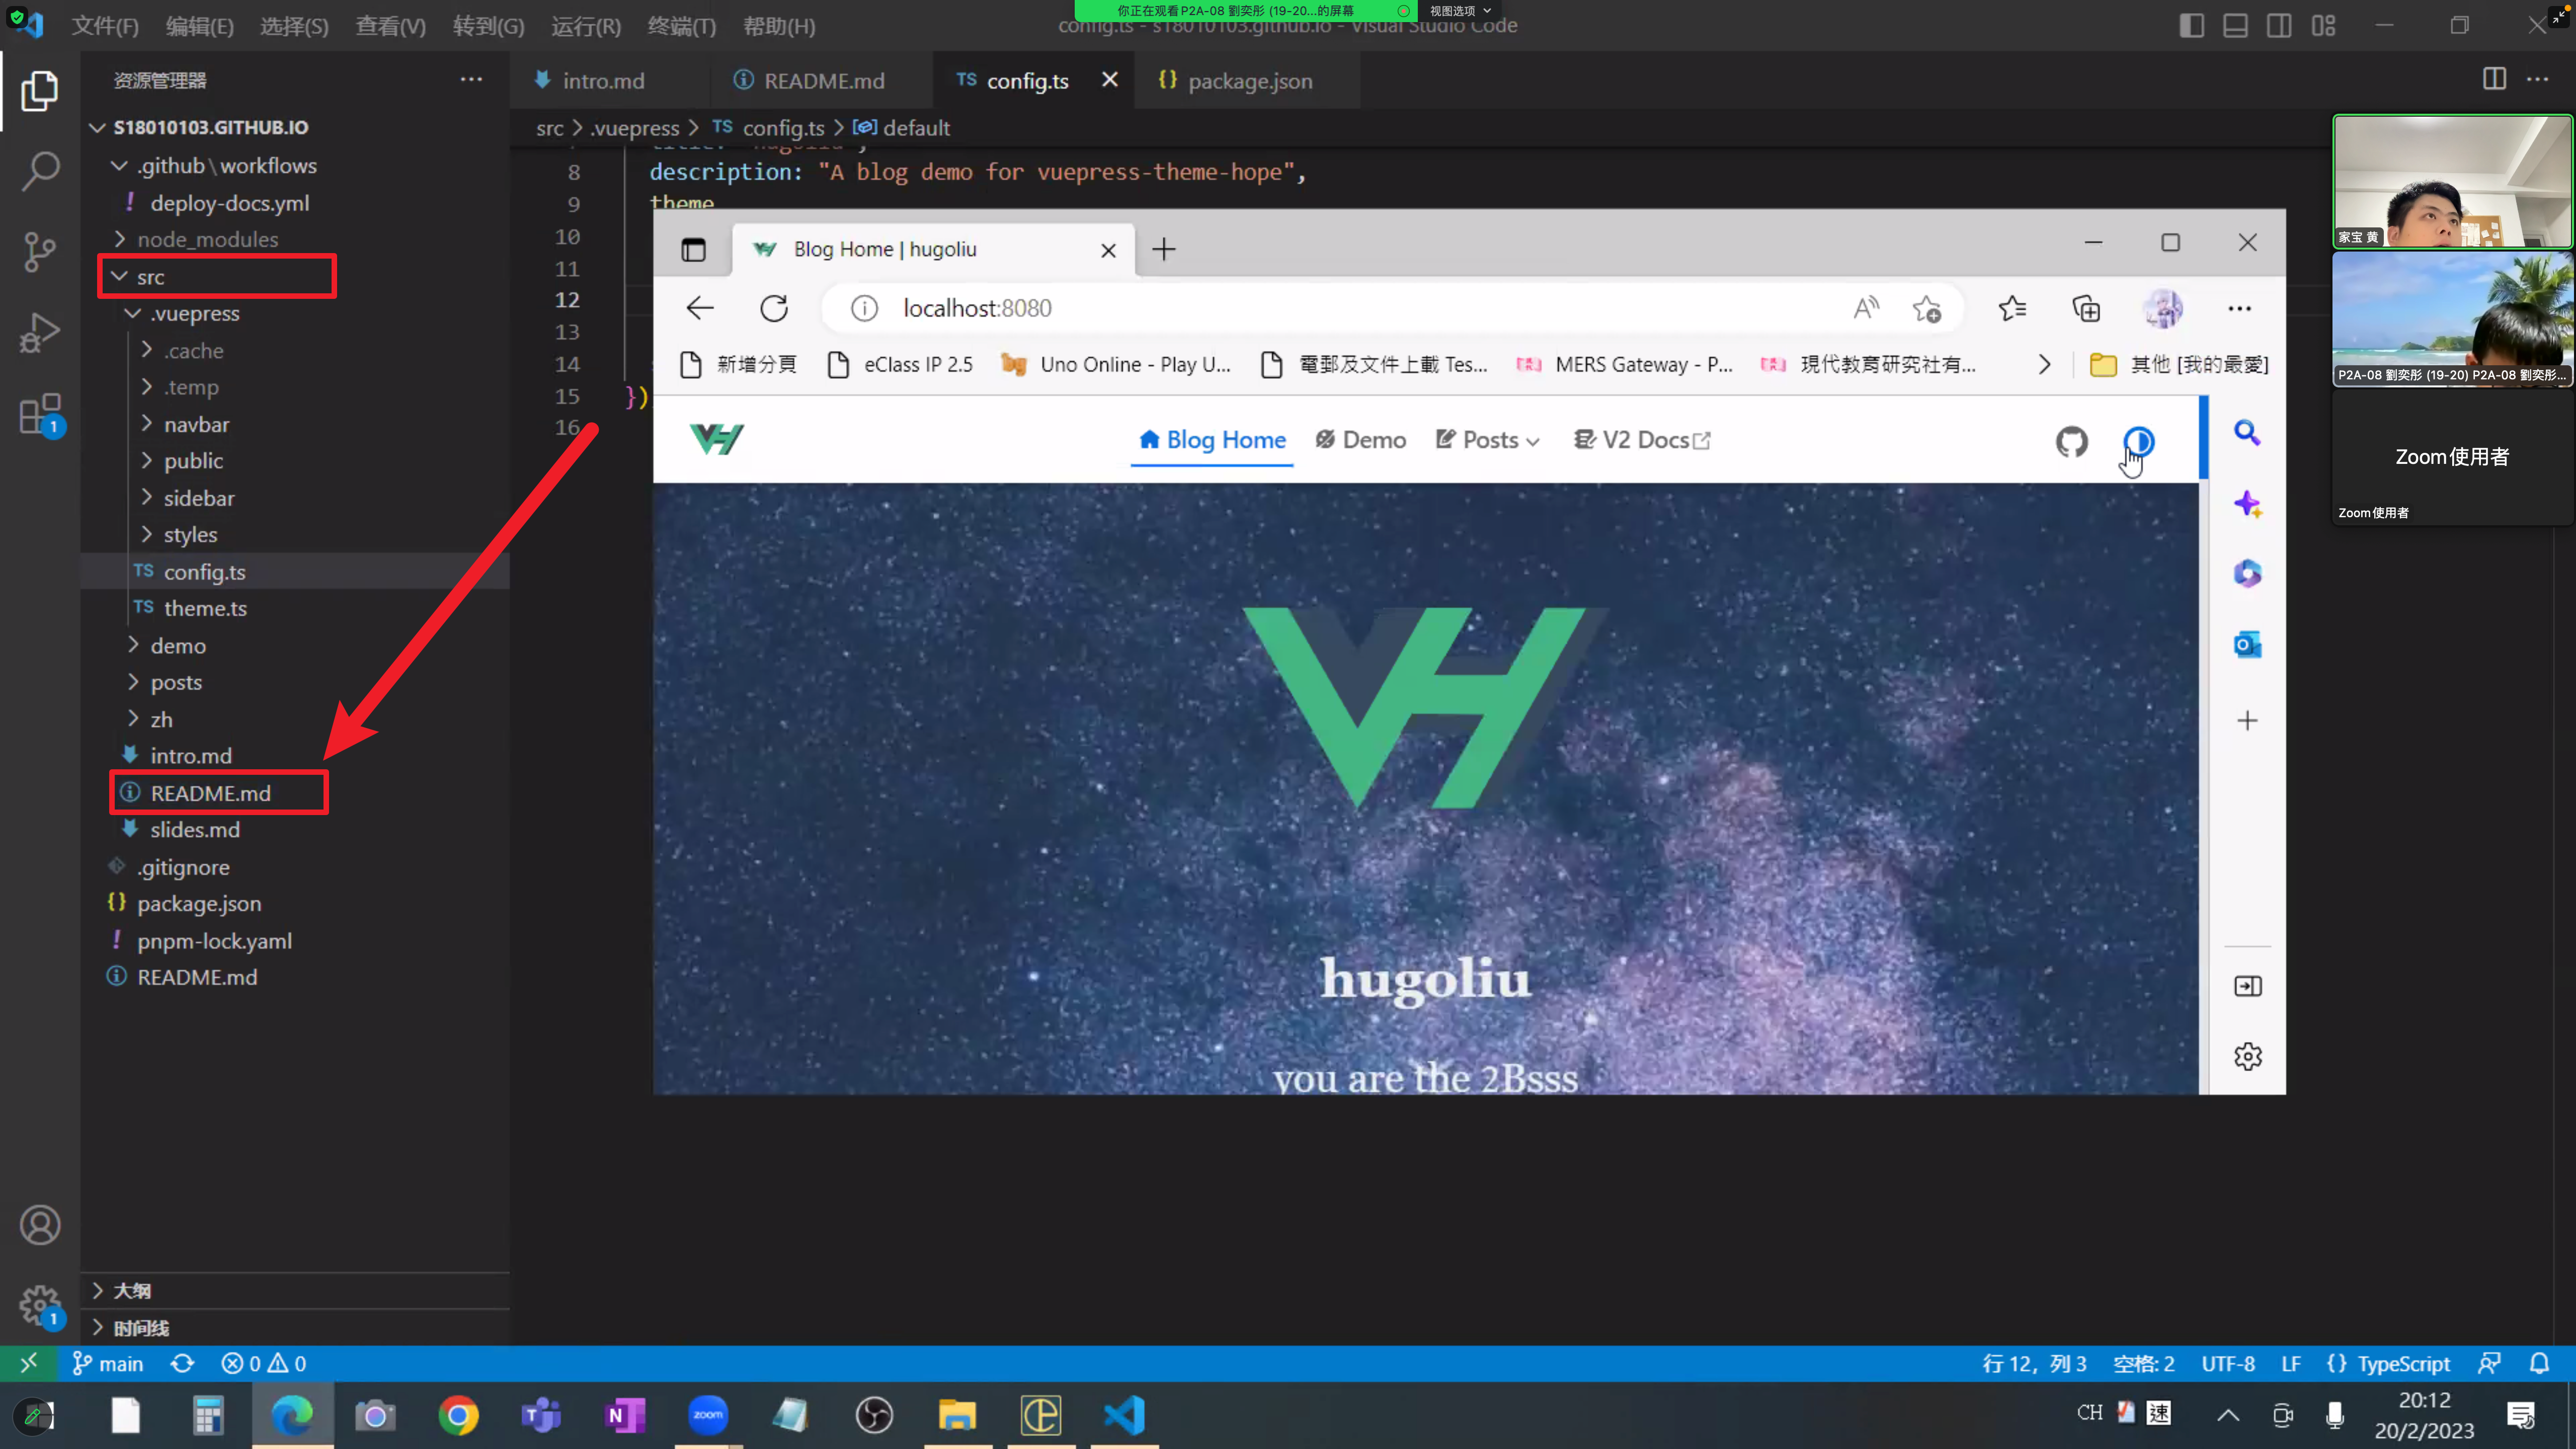Image resolution: width=2576 pixels, height=1449 pixels.
Task: Open File Explorer from the taskbar
Action: 957,1415
